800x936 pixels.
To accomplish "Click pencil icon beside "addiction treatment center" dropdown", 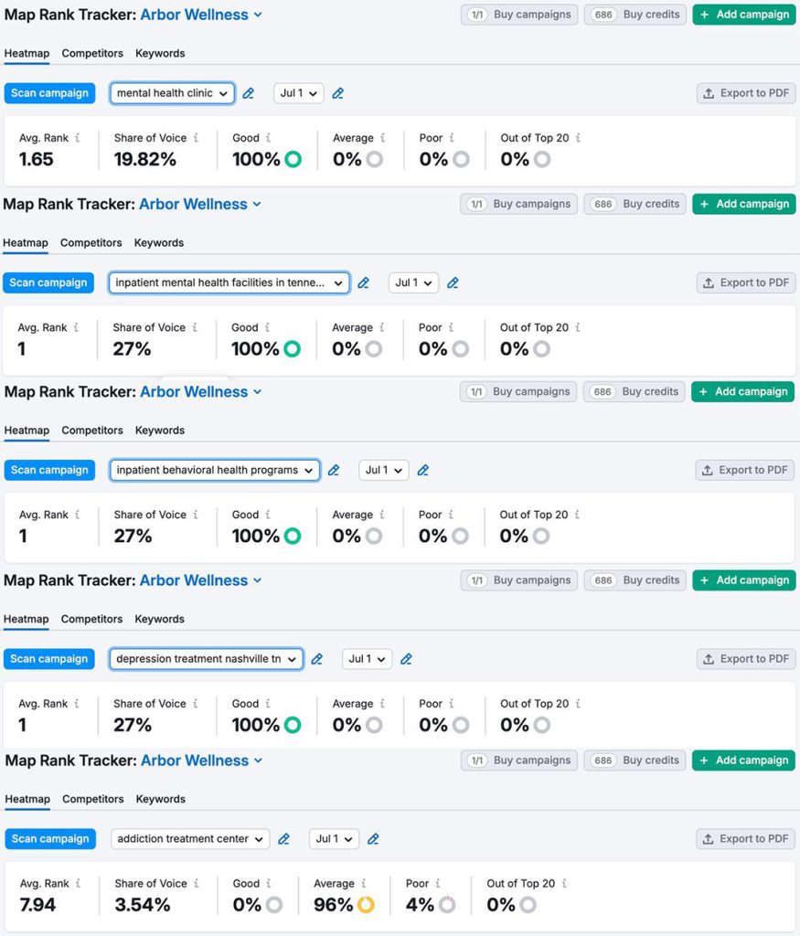I will click(283, 839).
